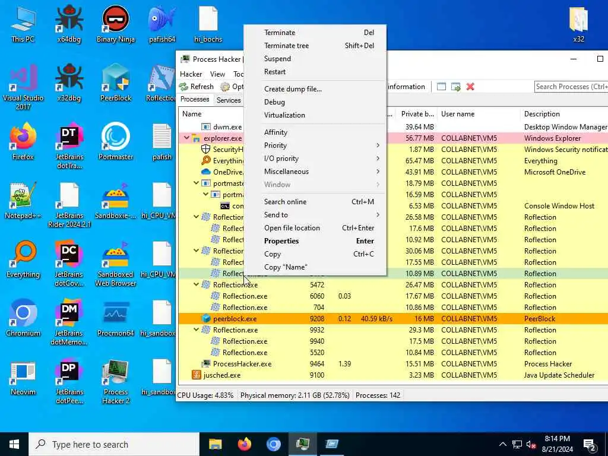The image size is (608, 456).
Task: Select JetBrains dotCover desktop icon
Action: tap(69, 263)
